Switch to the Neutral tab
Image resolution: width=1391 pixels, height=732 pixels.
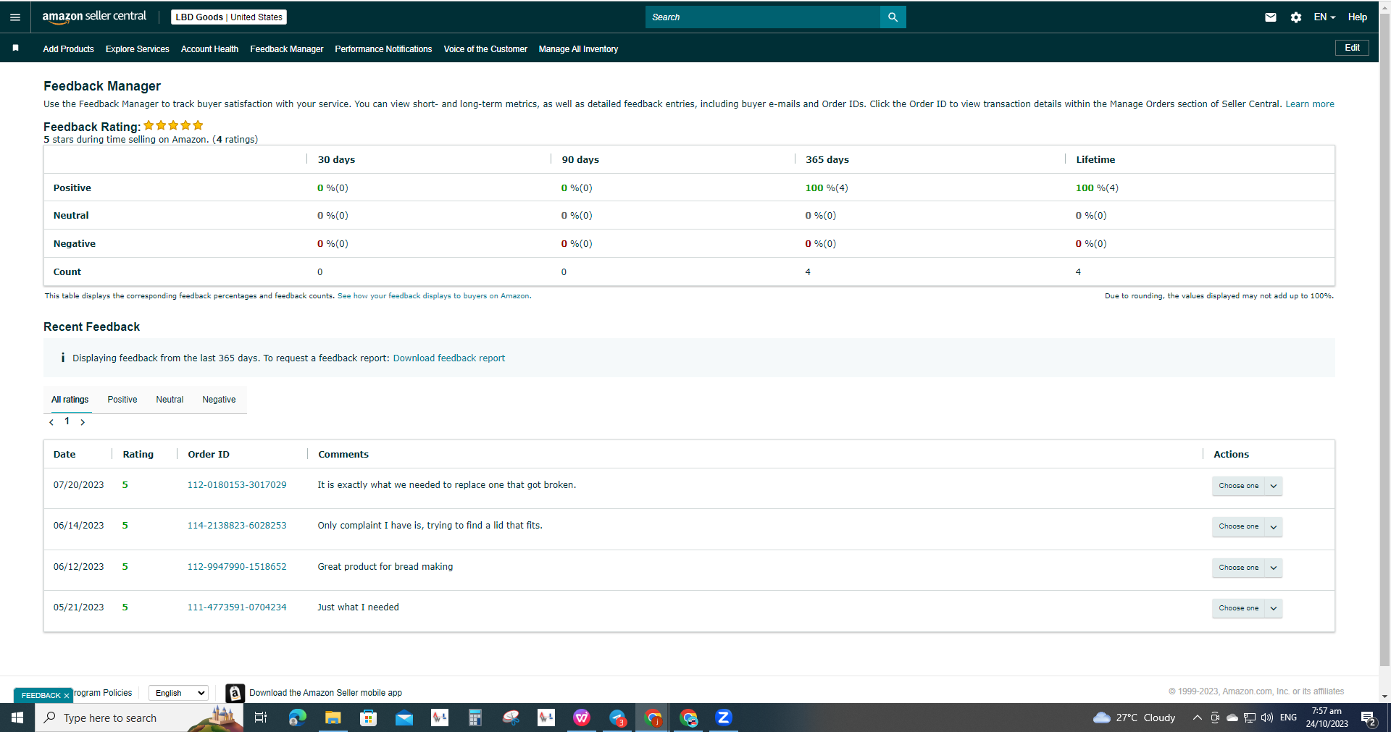[x=170, y=400]
